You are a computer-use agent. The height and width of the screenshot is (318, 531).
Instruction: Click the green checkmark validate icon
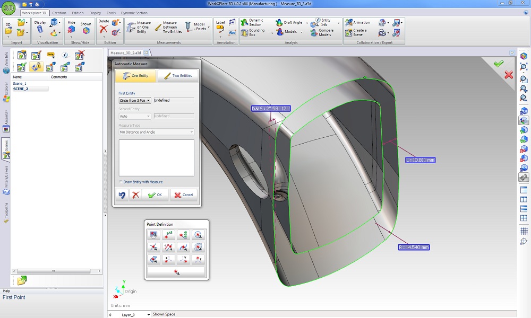[498, 64]
